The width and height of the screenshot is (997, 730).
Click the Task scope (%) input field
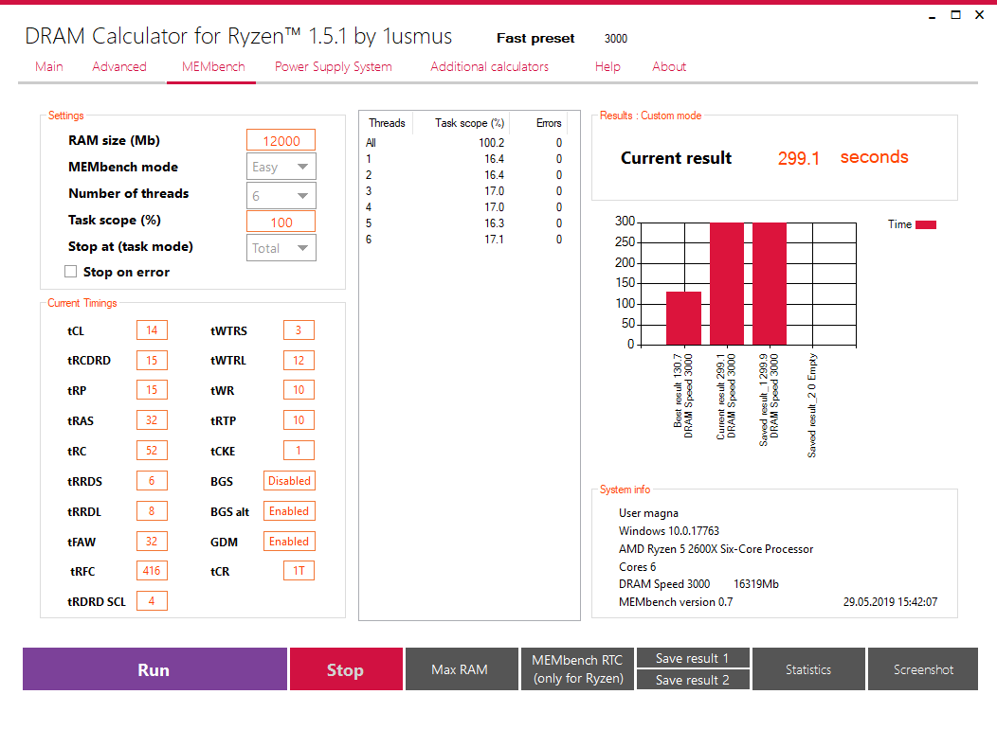[x=281, y=222]
